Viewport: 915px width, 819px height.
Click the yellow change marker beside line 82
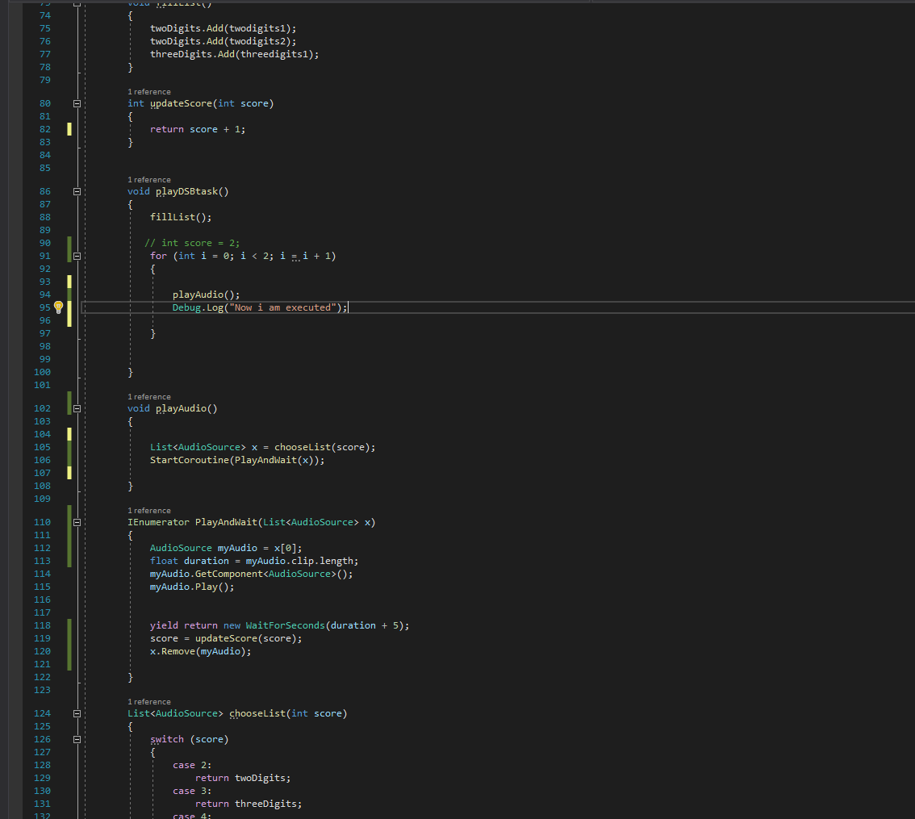[x=69, y=129]
